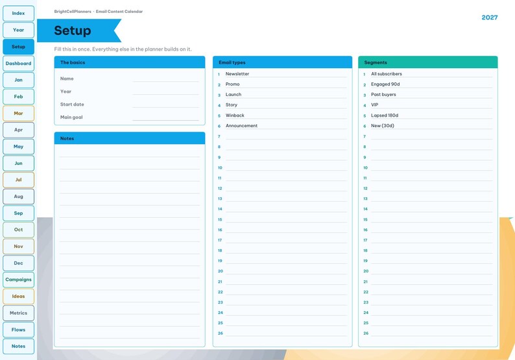515x360 pixels.
Task: Click the Name field in The basics
Action: pyautogui.click(x=165, y=78)
